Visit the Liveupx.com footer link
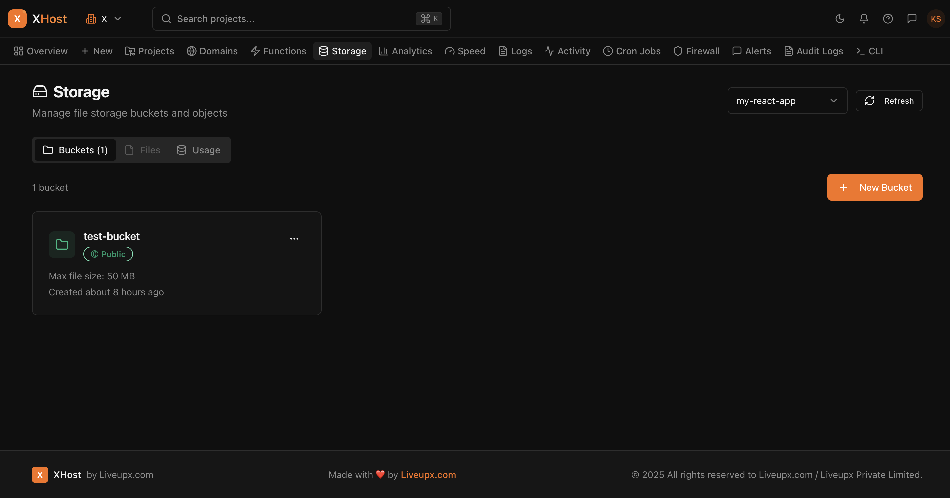The image size is (950, 498). [428, 475]
